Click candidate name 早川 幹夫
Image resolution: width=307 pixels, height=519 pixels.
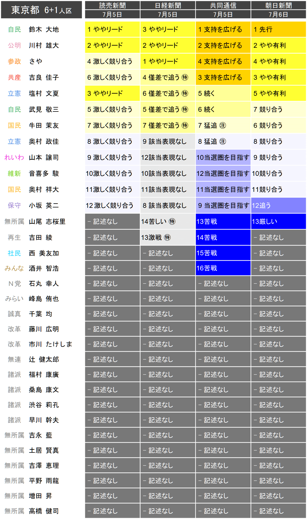44,420
